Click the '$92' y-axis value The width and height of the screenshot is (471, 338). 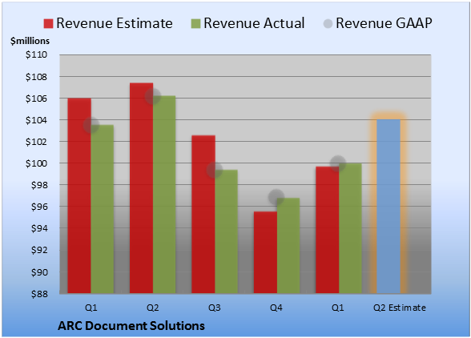click(39, 250)
